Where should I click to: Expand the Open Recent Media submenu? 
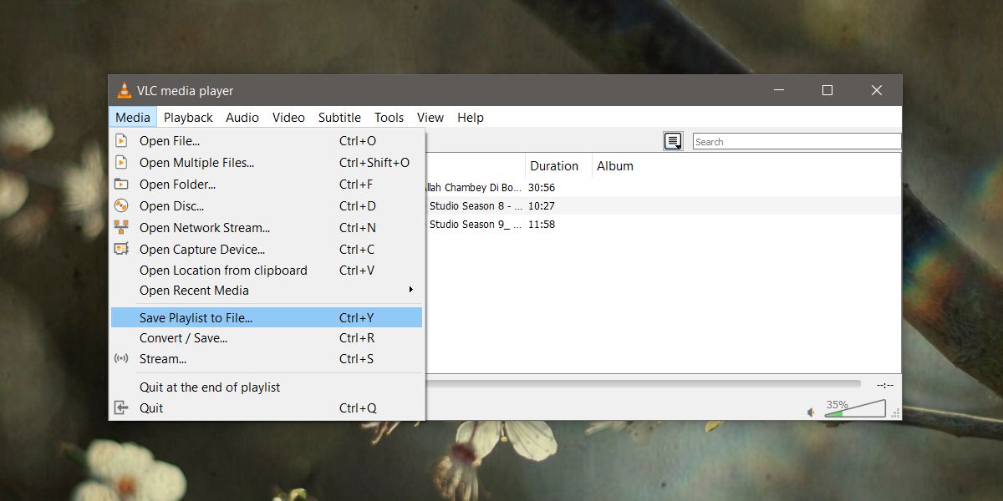click(267, 290)
